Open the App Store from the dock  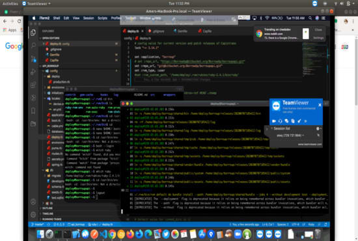click(x=202, y=234)
